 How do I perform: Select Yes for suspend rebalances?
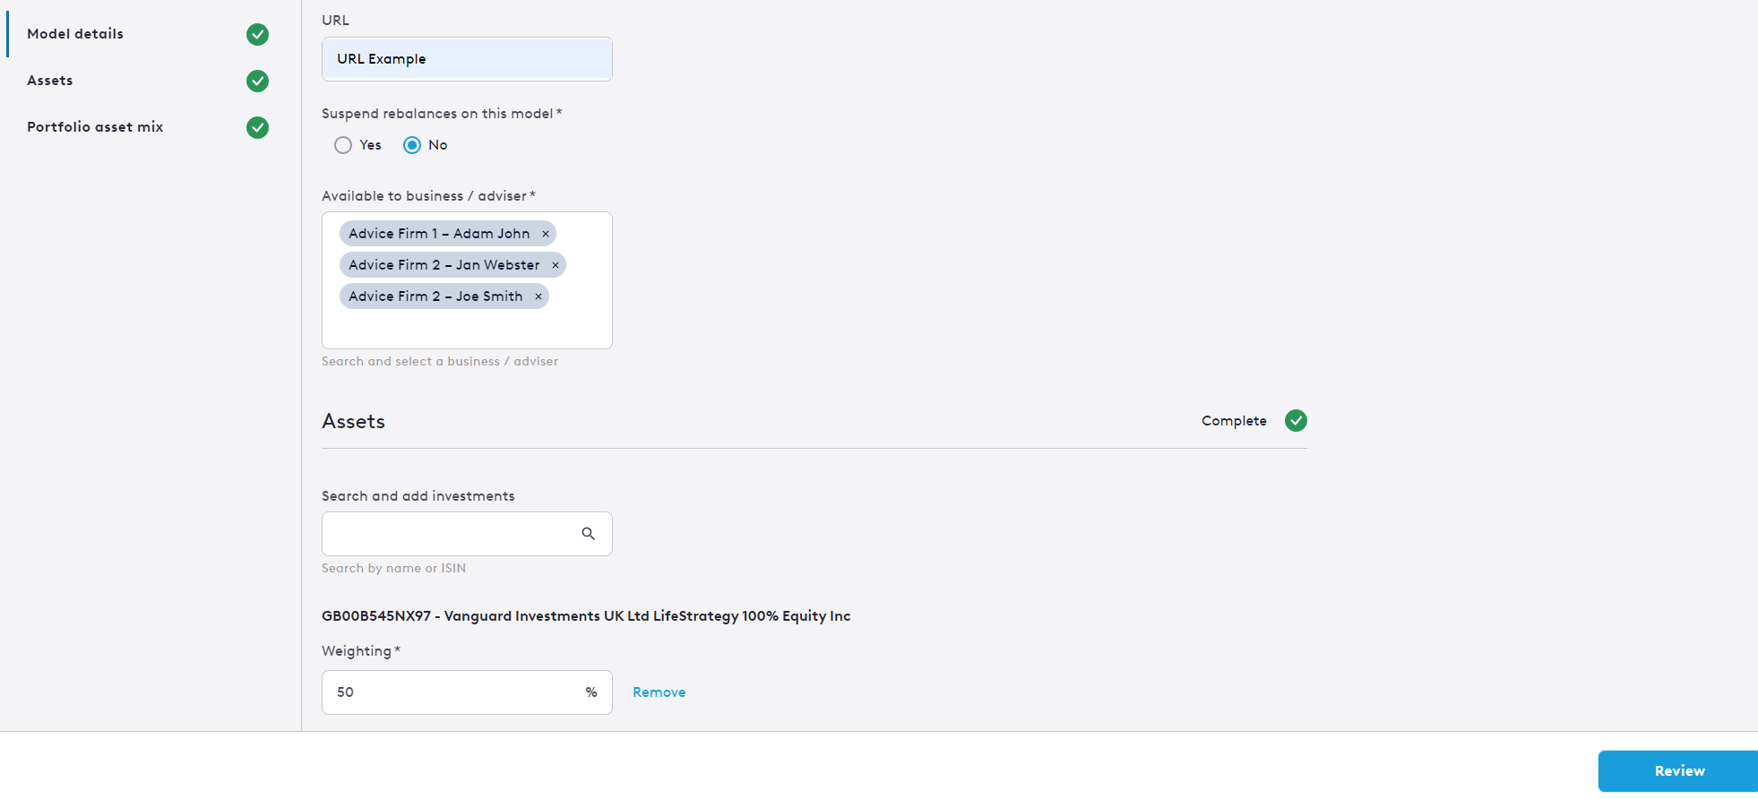click(x=343, y=145)
